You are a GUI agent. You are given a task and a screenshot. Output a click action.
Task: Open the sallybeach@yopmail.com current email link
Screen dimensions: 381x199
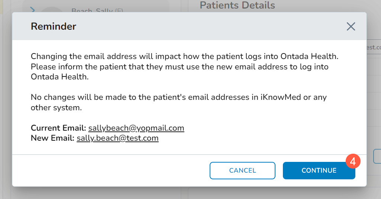(136, 128)
